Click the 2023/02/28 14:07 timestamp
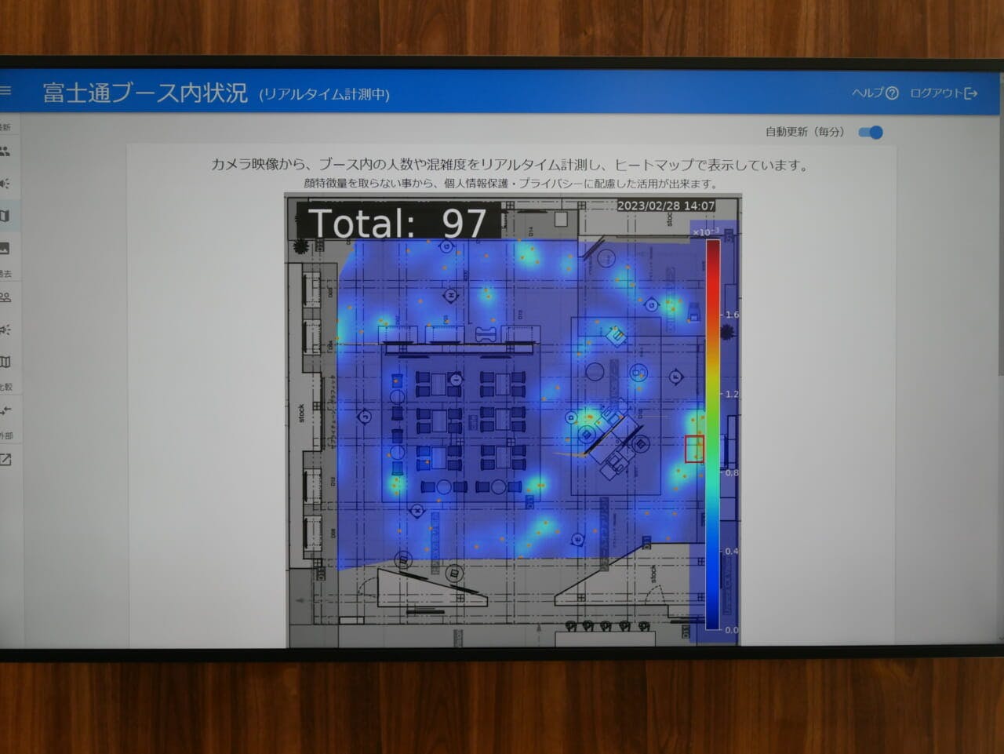The width and height of the screenshot is (1004, 754). click(x=666, y=206)
